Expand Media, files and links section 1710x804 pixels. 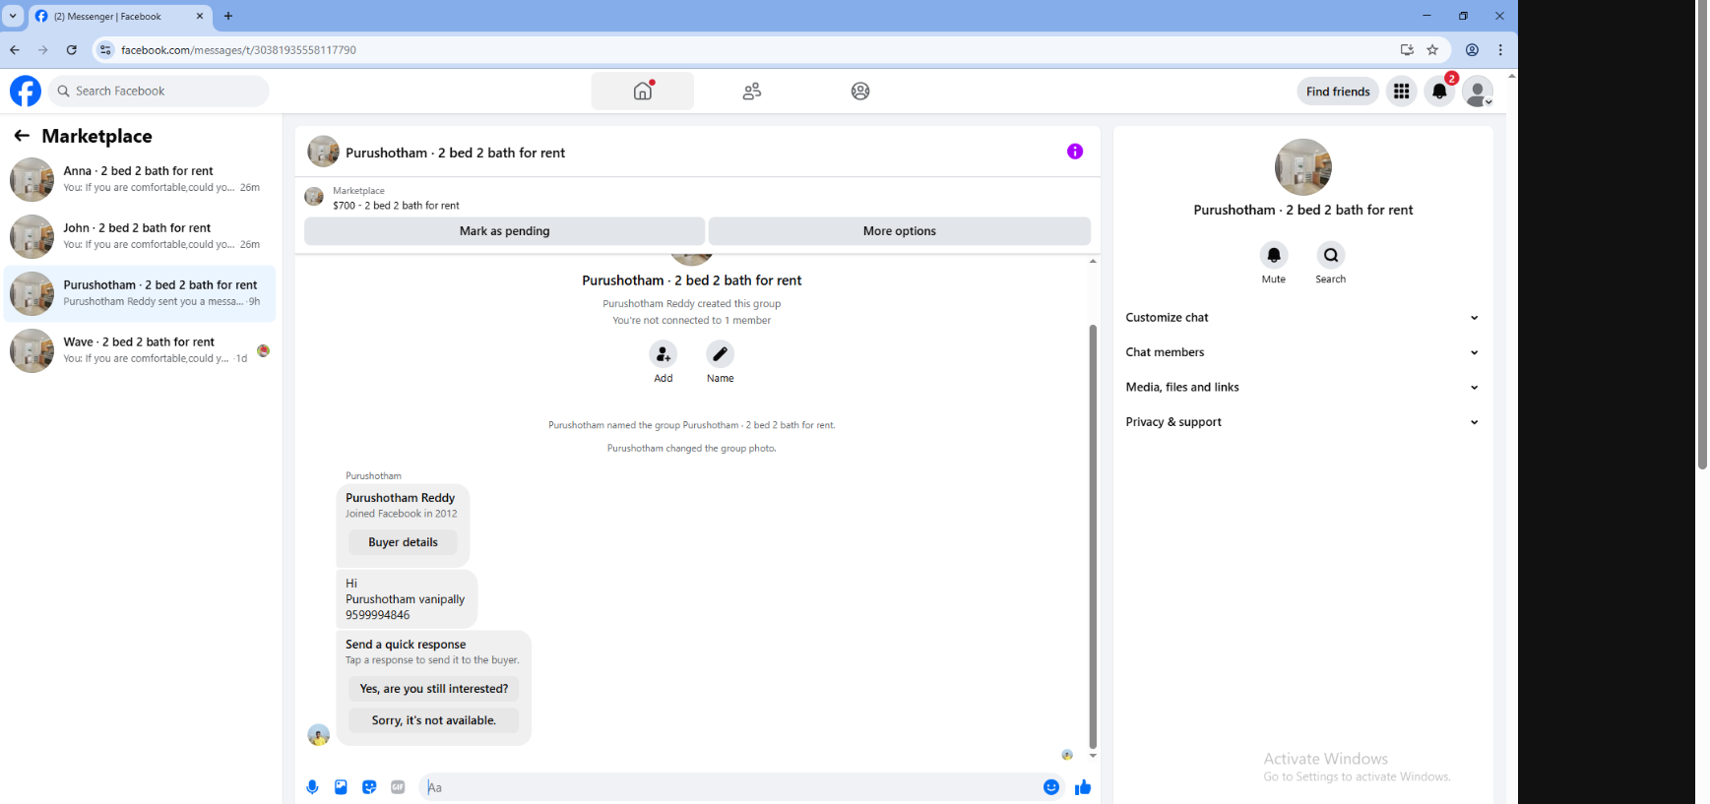(1302, 388)
